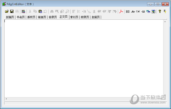Image resolution: width=171 pixels, height=109 pixels.
Task: Click the red PDF Acrobat icon
Action: pyautogui.click(x=121, y=11)
